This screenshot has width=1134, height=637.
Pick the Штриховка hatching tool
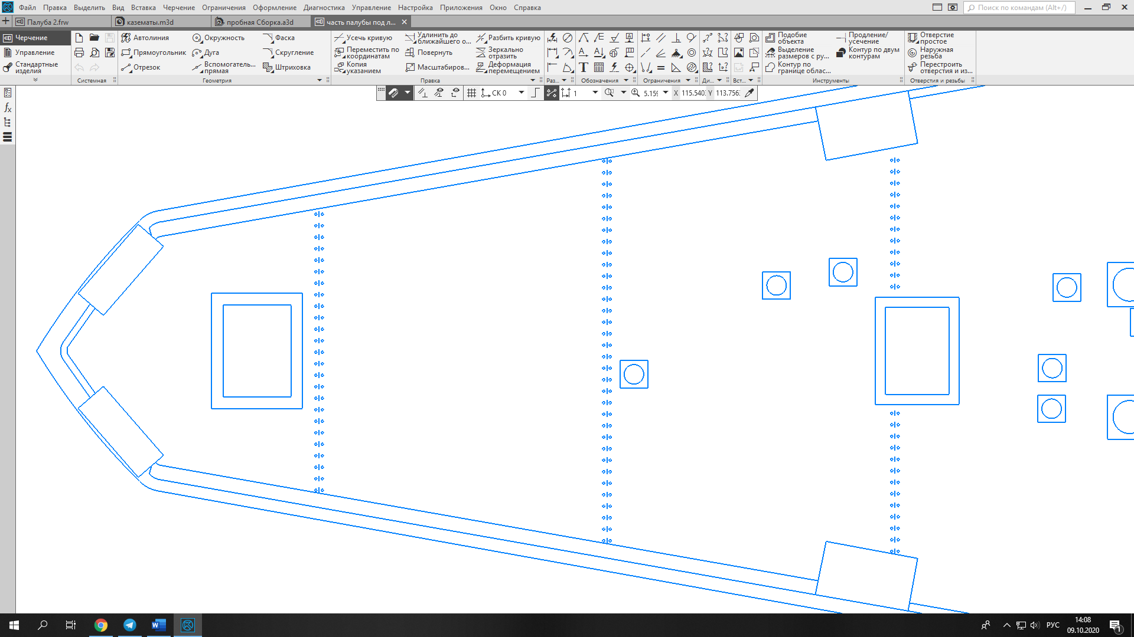[287, 67]
